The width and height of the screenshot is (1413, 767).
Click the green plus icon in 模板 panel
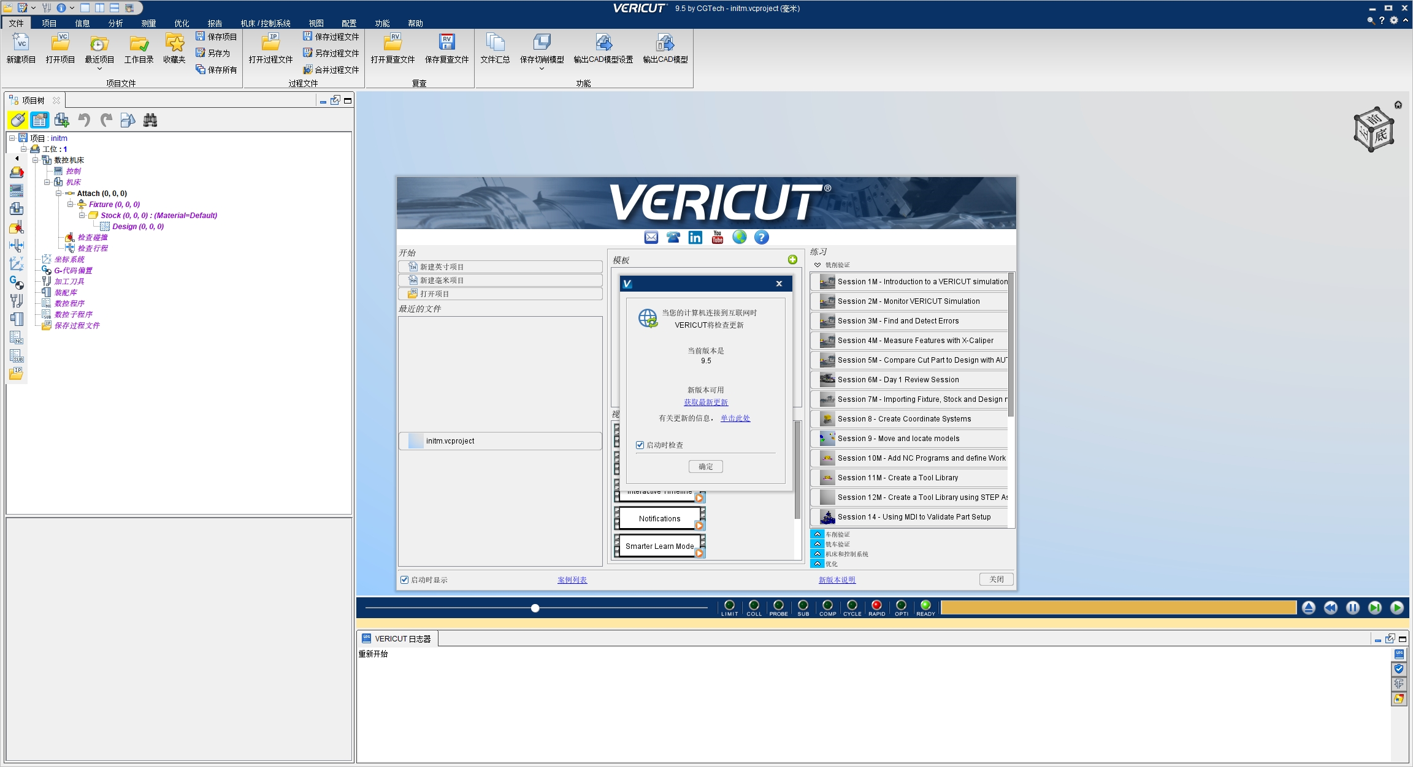click(792, 260)
